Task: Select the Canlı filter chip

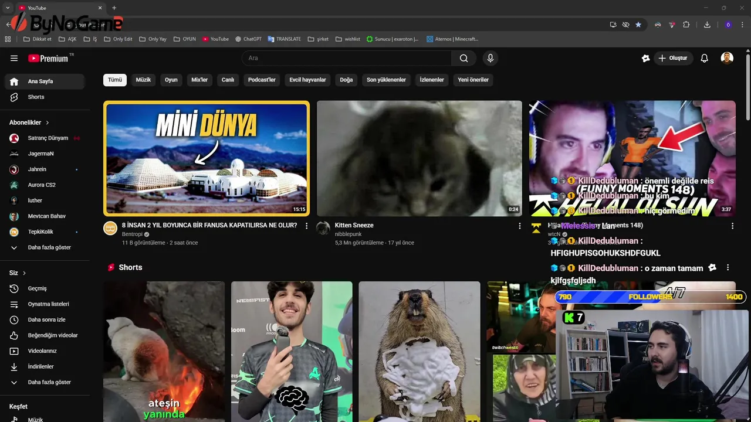Action: [x=228, y=80]
